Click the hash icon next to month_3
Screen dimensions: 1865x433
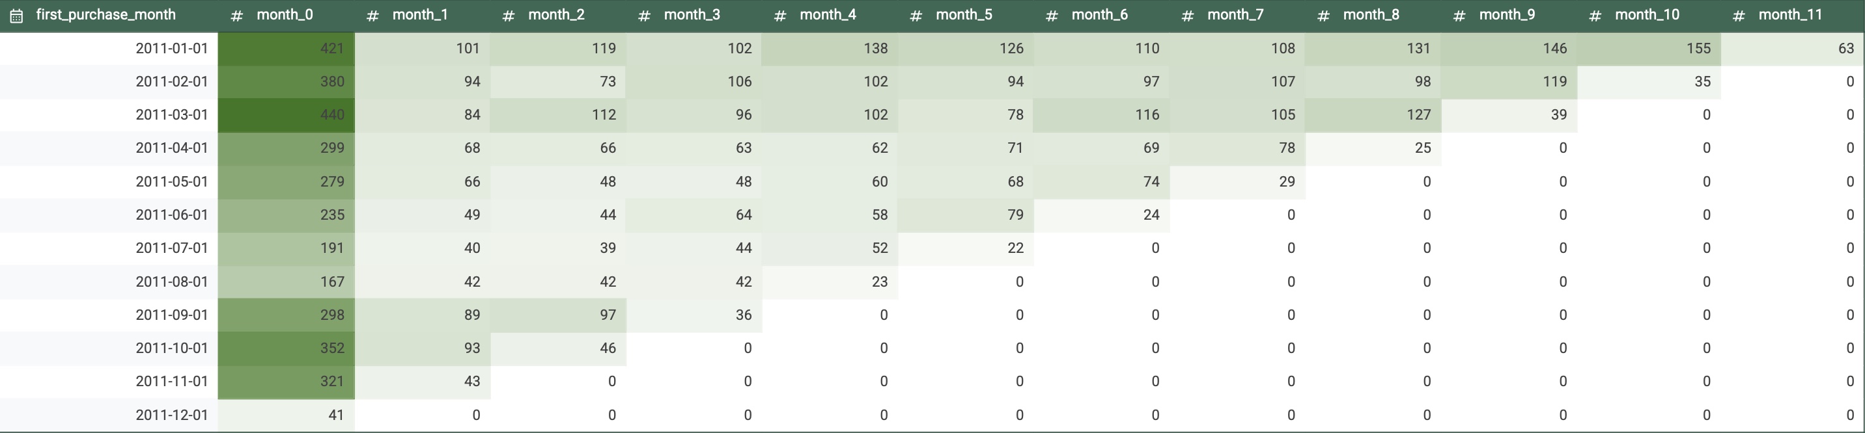pos(643,15)
